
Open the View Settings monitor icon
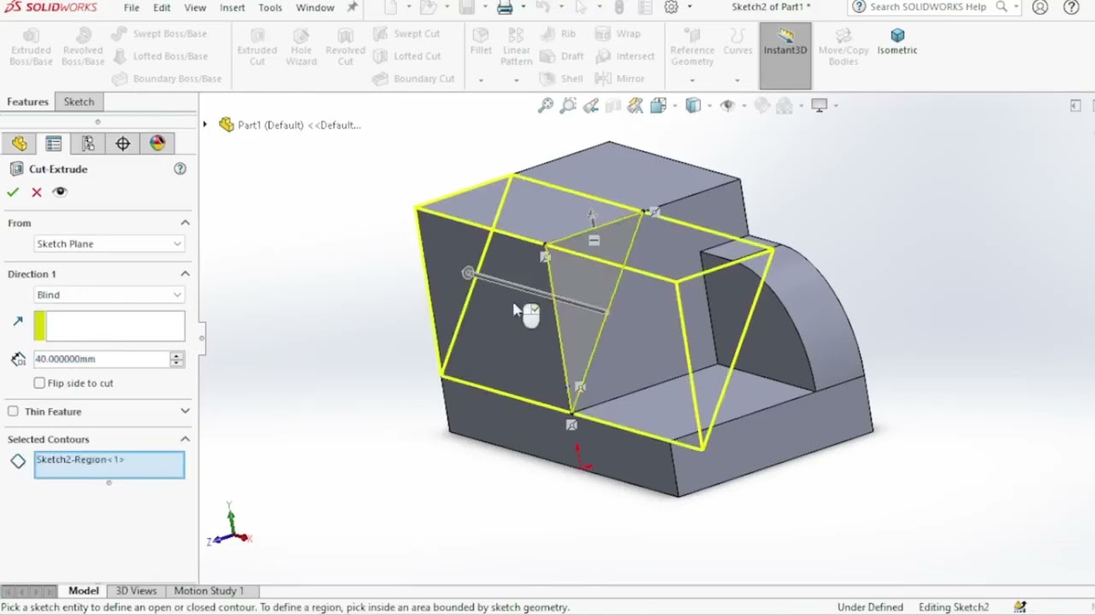point(820,105)
